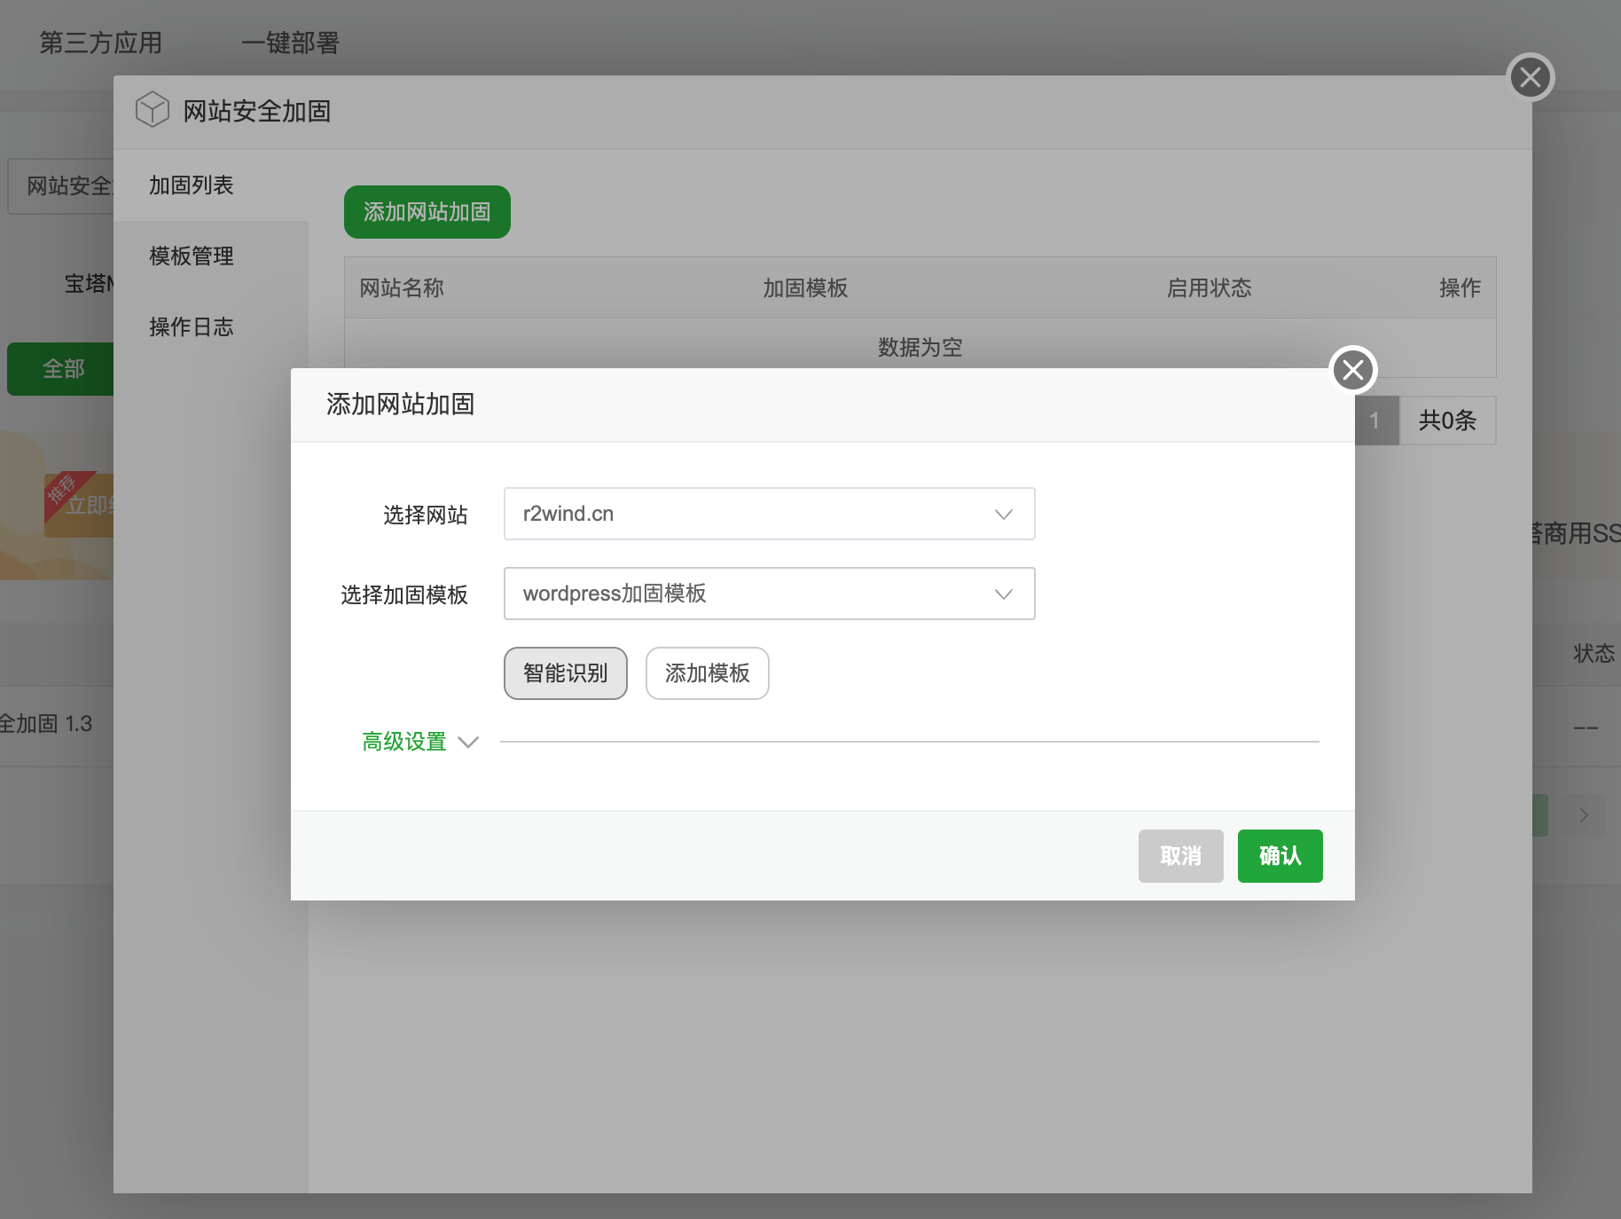
Task: Open the 操作日志 tab
Action: tap(210, 327)
